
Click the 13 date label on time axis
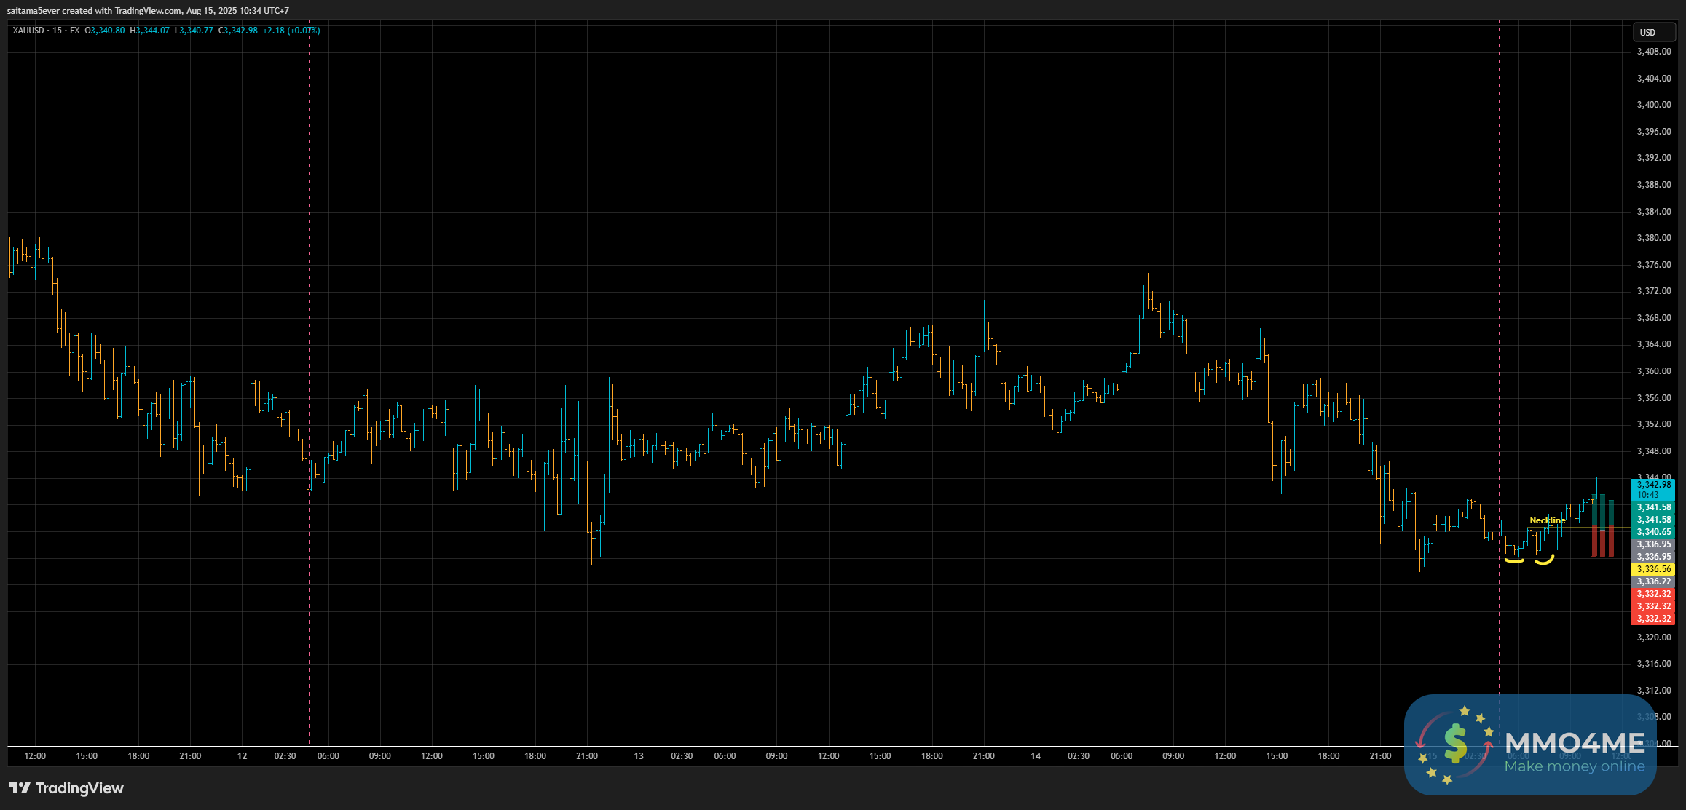tap(639, 756)
